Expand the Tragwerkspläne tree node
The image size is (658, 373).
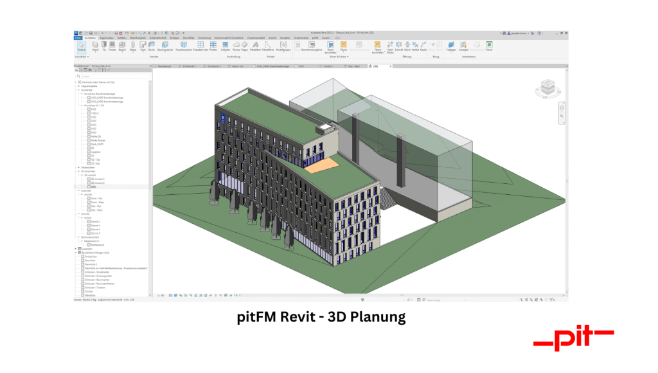(78, 86)
